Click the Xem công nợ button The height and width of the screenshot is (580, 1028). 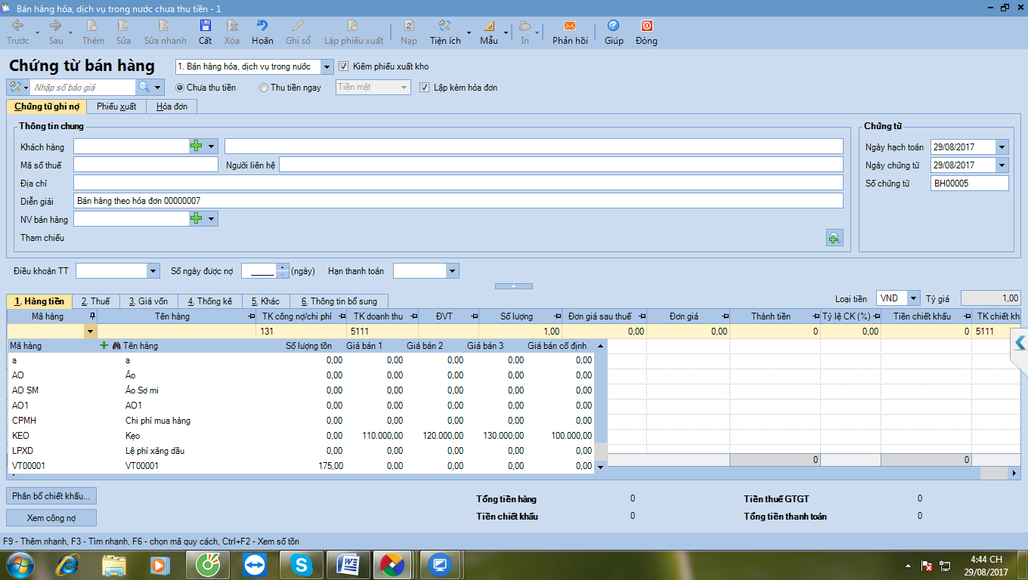[51, 518]
